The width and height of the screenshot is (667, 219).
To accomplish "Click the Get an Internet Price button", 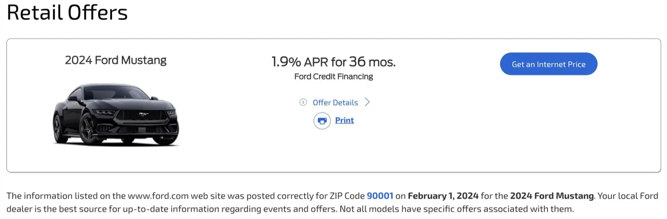I will (549, 64).
